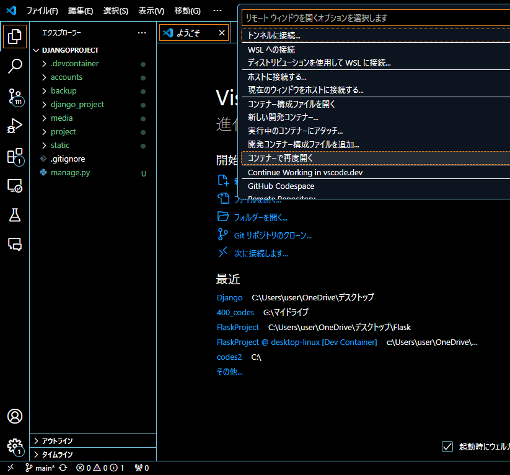Open the Remote Explorer icon
The image size is (510, 475).
pyautogui.click(x=15, y=186)
